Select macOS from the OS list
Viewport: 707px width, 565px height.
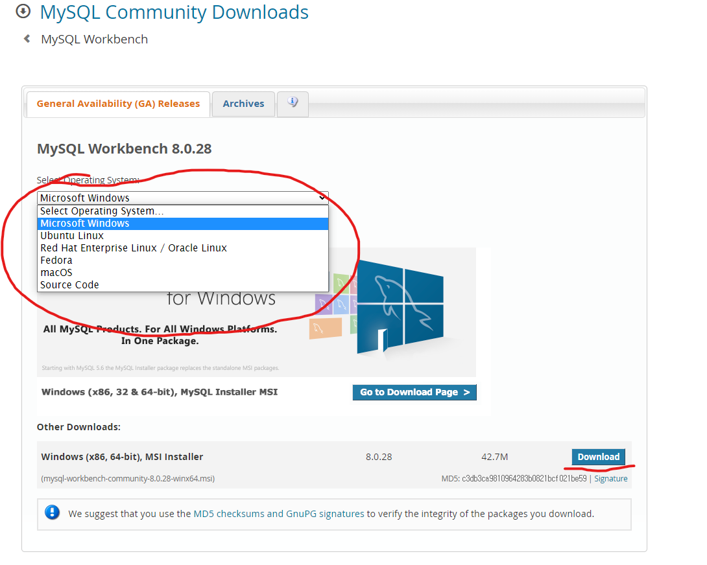click(x=183, y=273)
